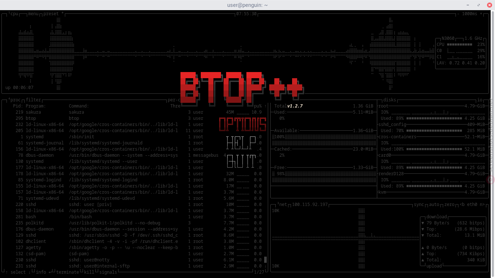The height and width of the screenshot is (278, 495).
Task: Select HELP in the btop menu
Action: tap(241, 143)
